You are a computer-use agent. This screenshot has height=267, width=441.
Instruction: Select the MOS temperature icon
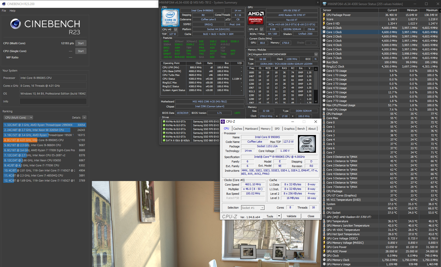pyautogui.click(x=324, y=208)
